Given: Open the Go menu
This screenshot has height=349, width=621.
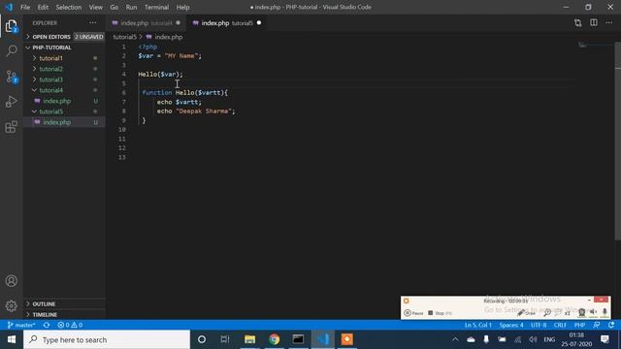Looking at the screenshot, I should (x=114, y=7).
